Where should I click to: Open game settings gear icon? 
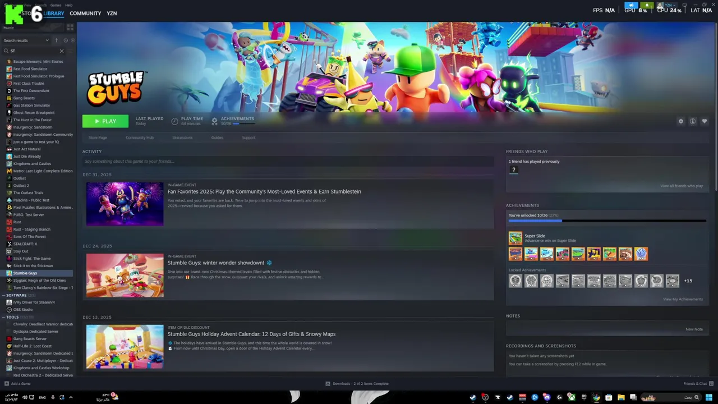click(x=681, y=121)
